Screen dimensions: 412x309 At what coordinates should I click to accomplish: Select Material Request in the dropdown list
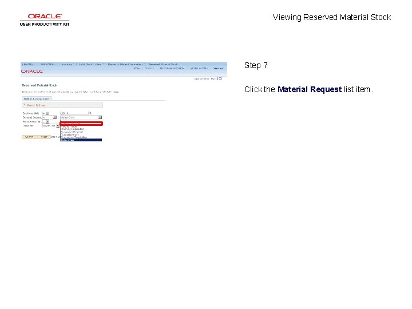coord(81,124)
